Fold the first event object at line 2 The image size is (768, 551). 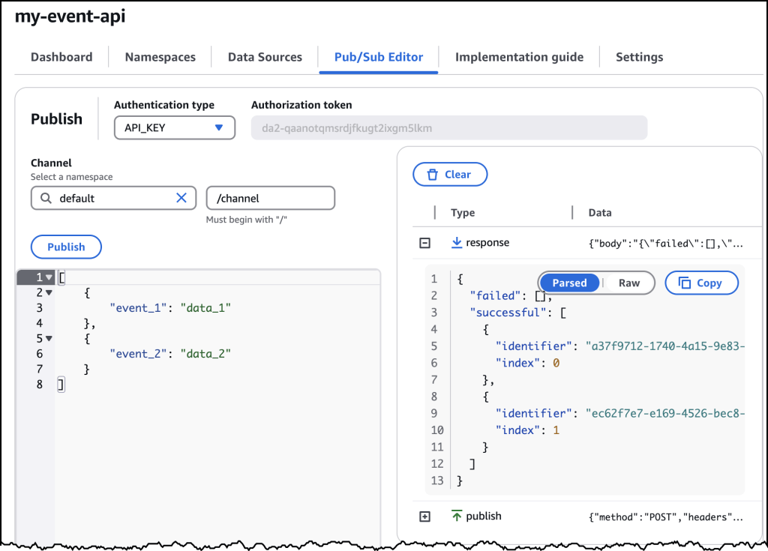click(49, 293)
